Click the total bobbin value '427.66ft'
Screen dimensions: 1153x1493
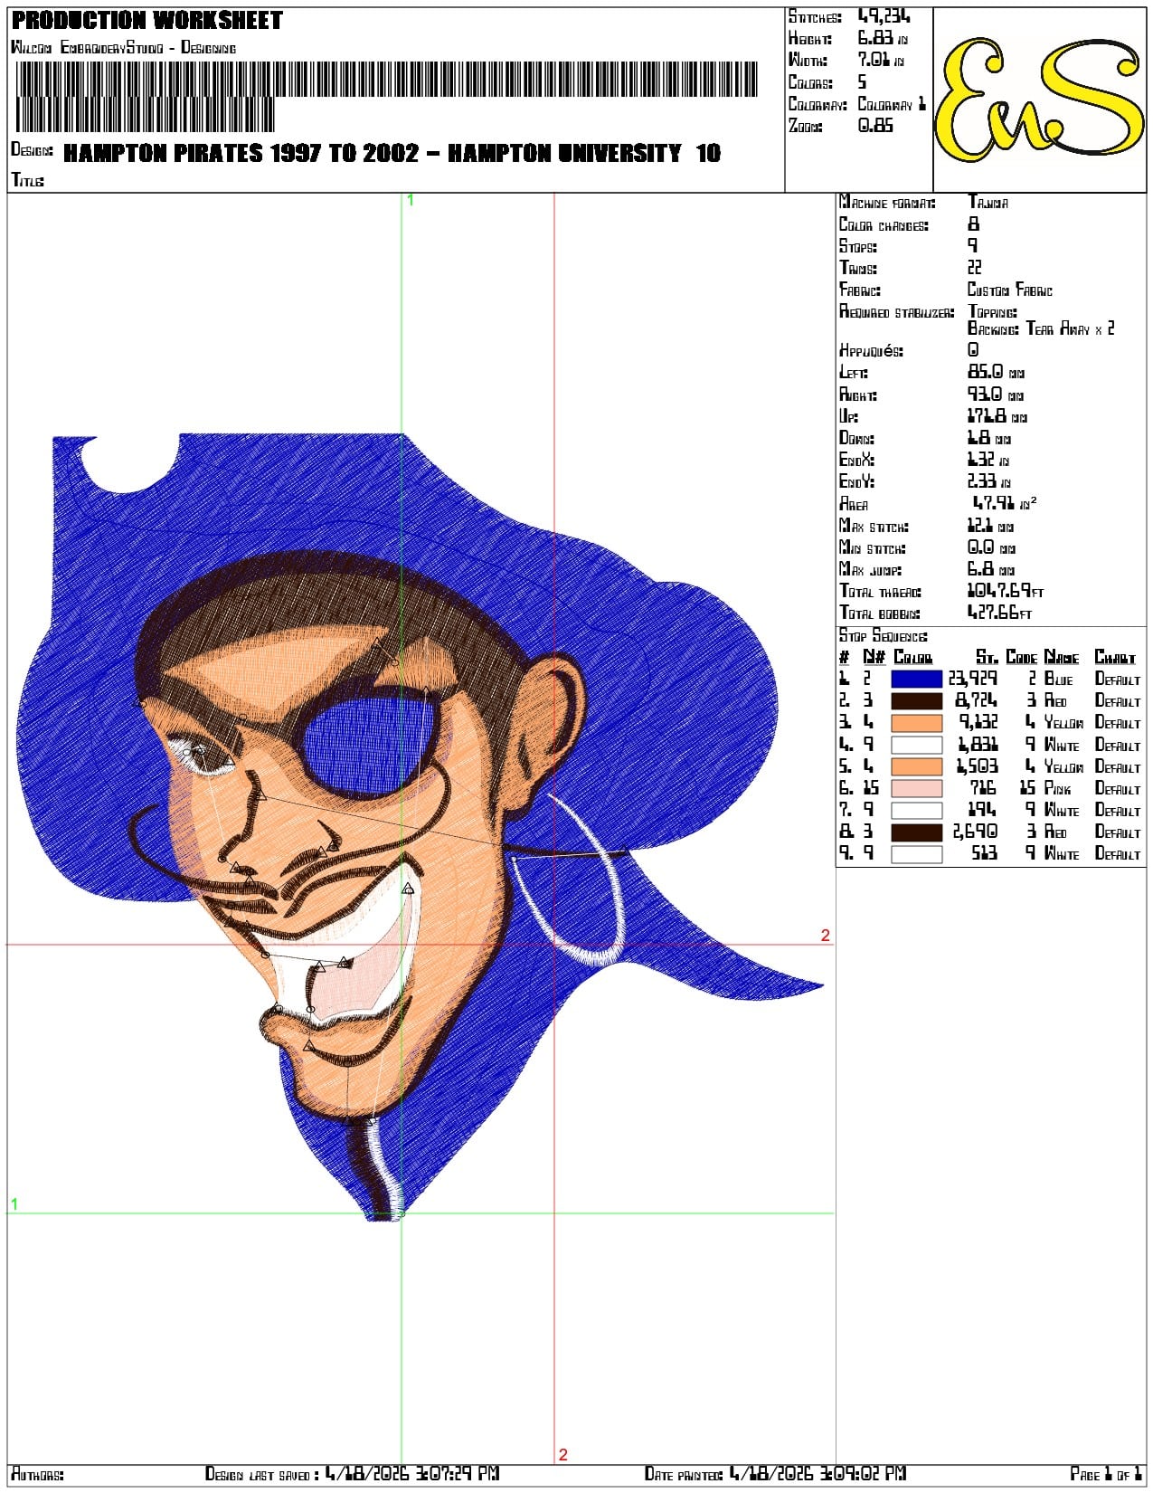(999, 613)
